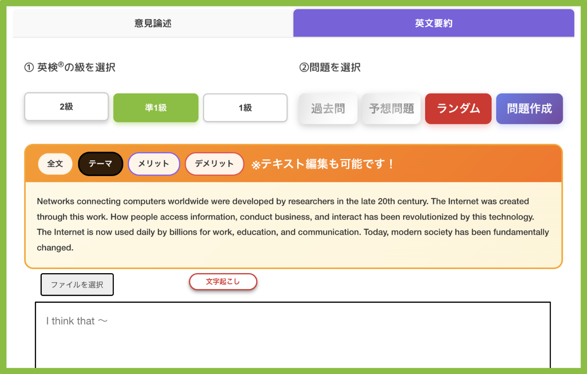Click the ファイルを選択 file picker button
This screenshot has height=374, width=587.
pyautogui.click(x=77, y=284)
